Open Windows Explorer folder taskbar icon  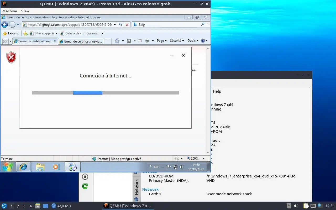(x=40, y=167)
